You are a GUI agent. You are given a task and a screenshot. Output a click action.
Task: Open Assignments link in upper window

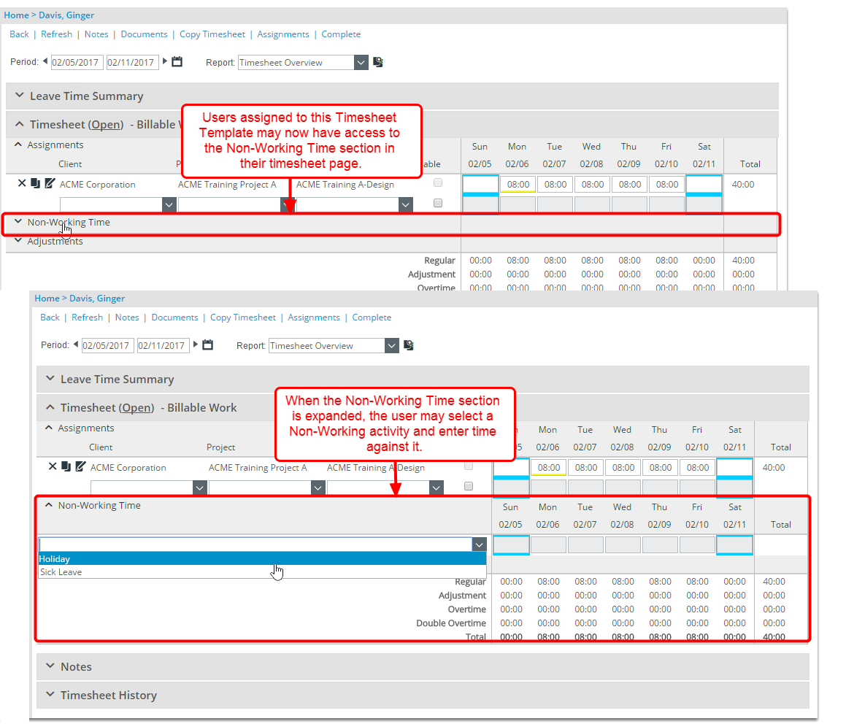[283, 34]
